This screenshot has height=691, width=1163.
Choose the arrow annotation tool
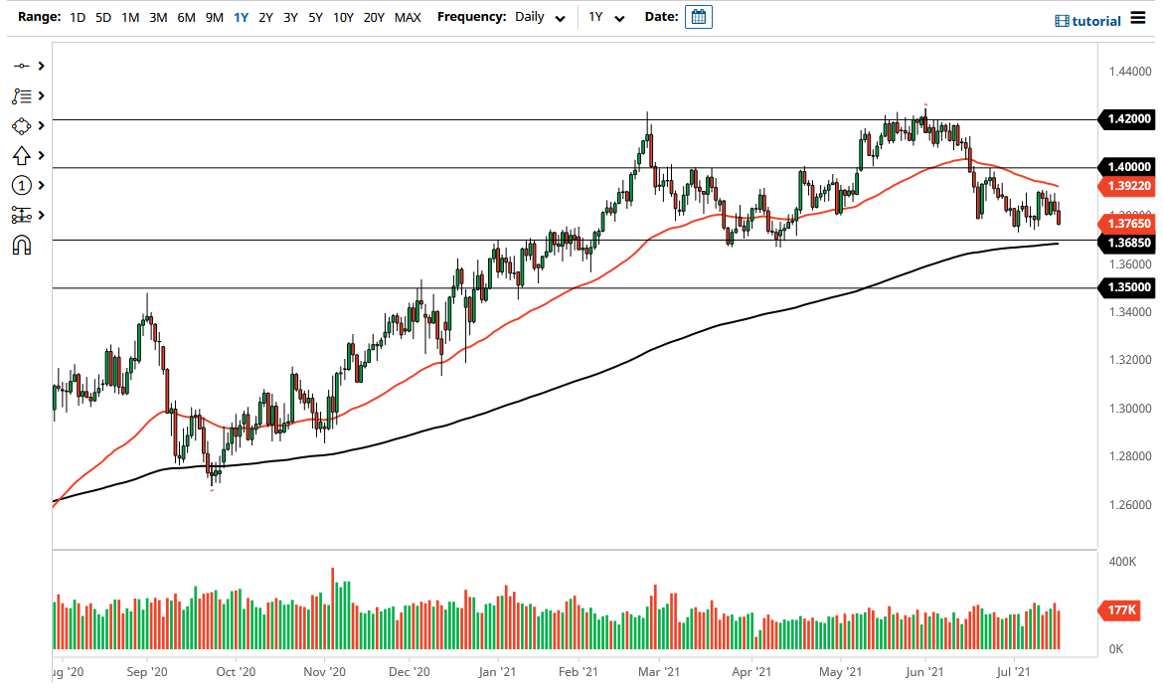(20, 155)
